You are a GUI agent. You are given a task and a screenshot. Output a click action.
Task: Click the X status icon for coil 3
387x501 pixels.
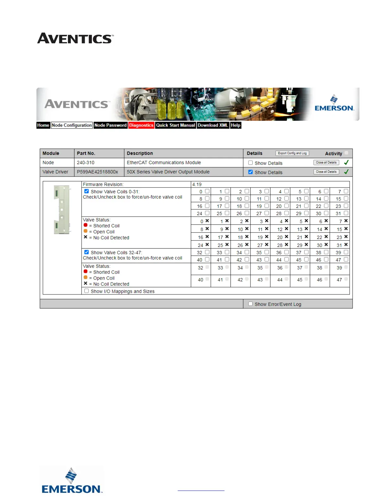click(267, 221)
